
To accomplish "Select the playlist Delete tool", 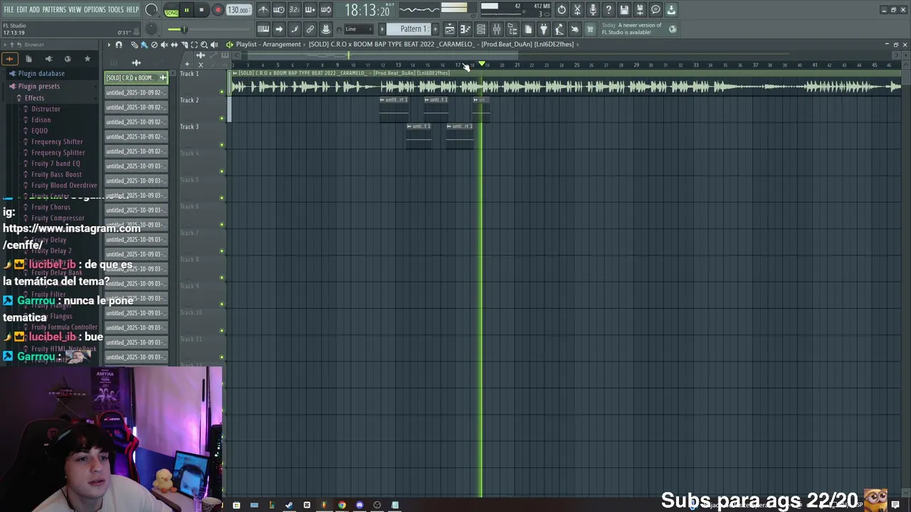I will click(x=154, y=45).
